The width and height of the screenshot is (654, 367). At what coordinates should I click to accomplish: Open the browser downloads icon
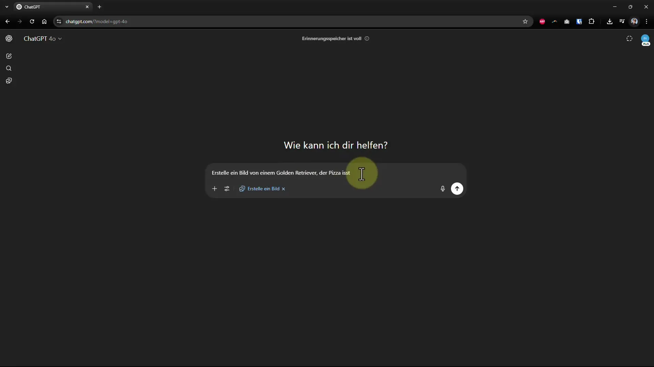pos(610,21)
